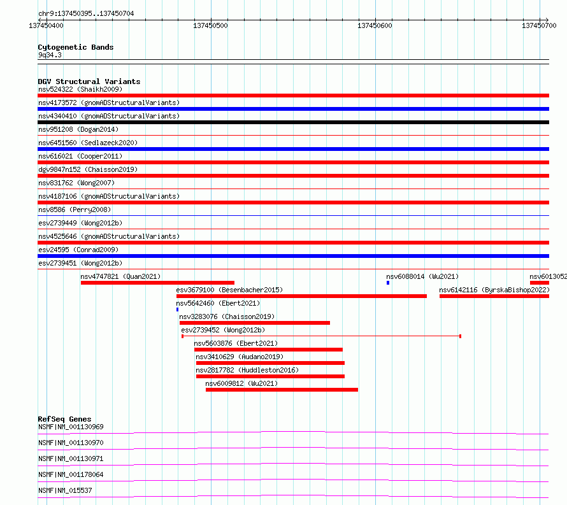Viewport: 567px width, 505px height.
Task: Click the nsv5642460 (Ebert2021) label
Action: click(218, 303)
